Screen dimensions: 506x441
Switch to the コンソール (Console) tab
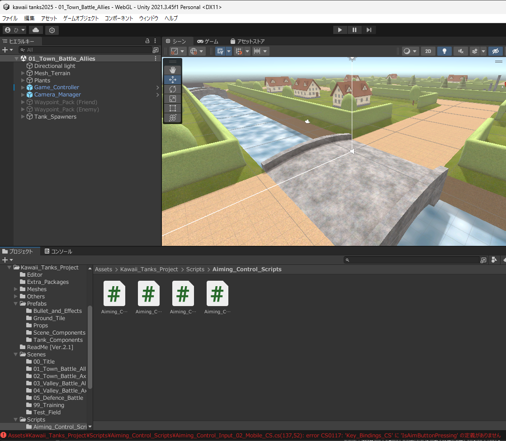tap(58, 251)
